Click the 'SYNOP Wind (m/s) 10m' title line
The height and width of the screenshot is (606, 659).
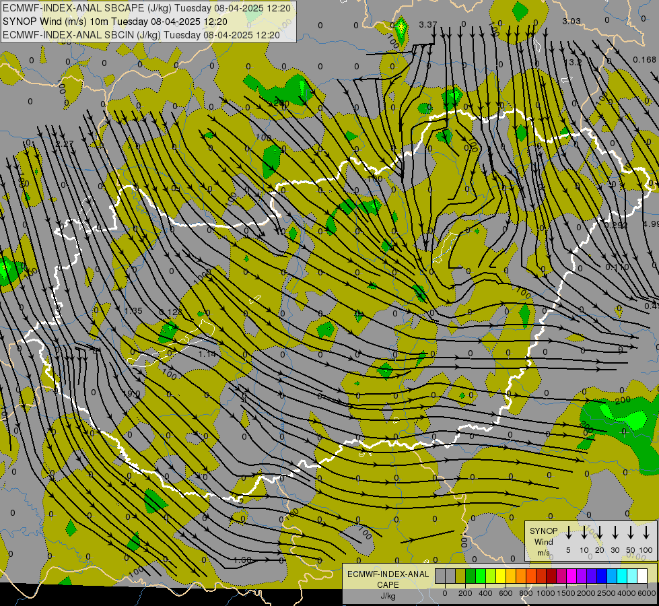pos(115,22)
